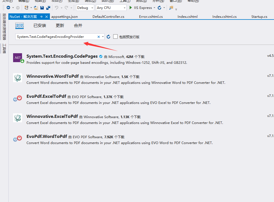Refresh the NuGet package search results
The image size is (274, 202).
(108, 37)
